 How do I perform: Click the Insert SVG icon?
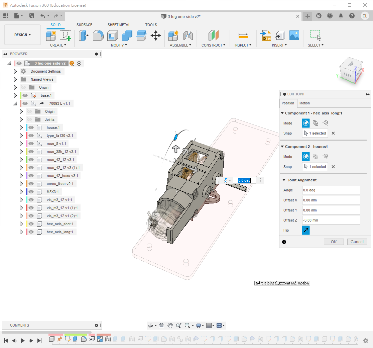click(x=266, y=35)
